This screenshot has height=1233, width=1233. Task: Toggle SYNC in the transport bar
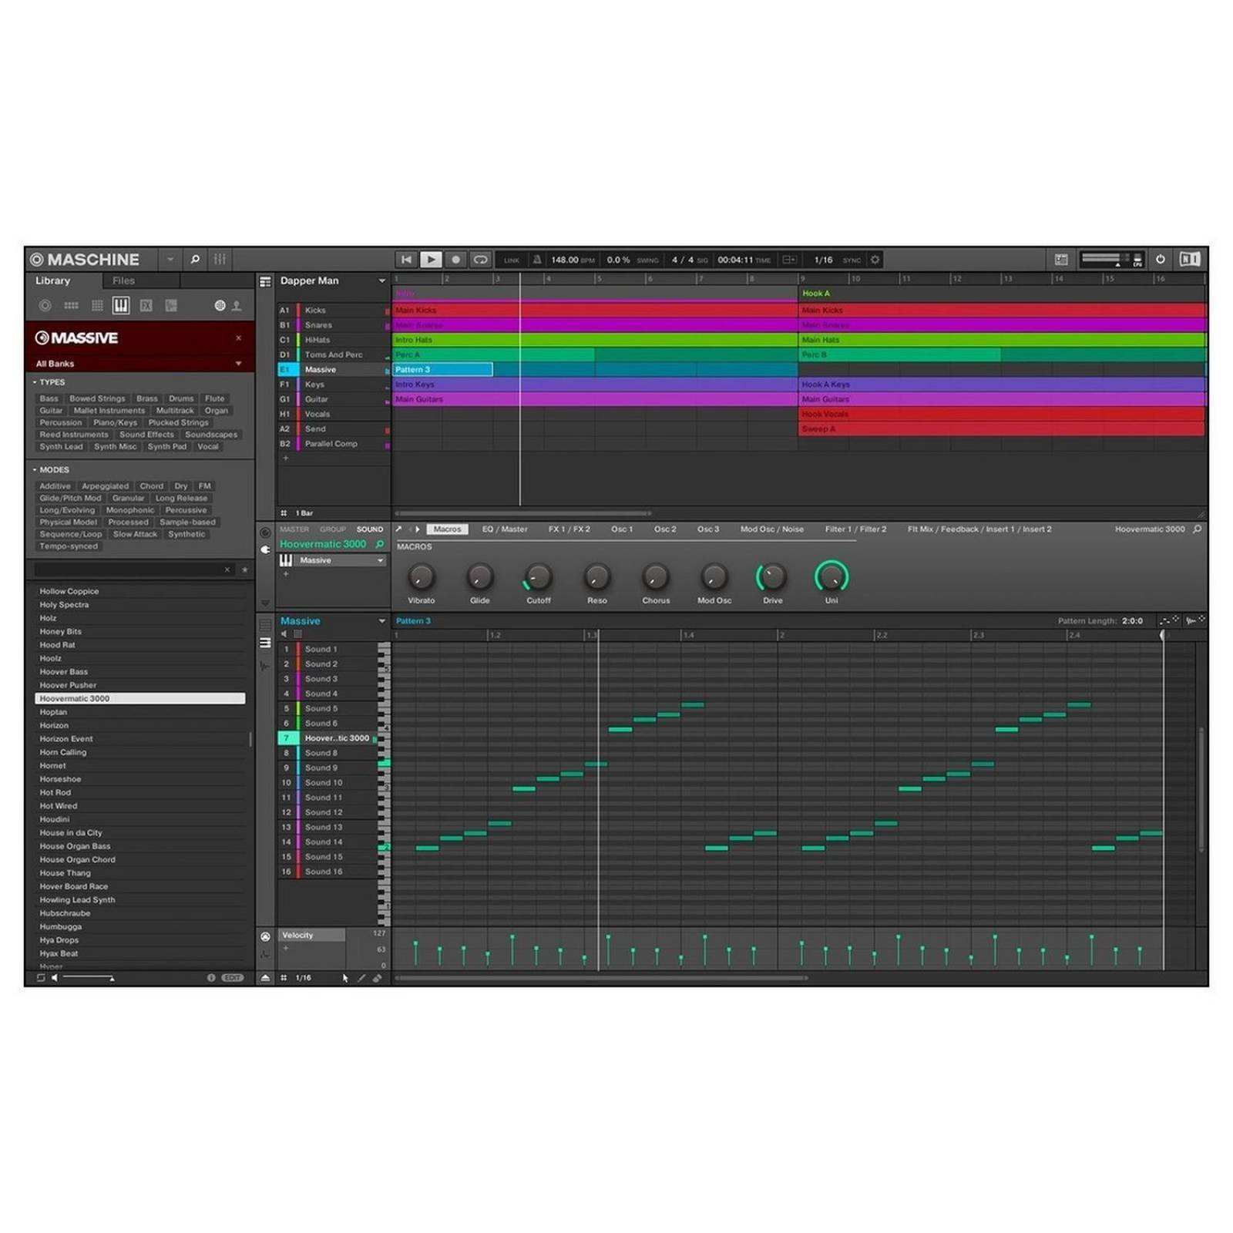tap(851, 260)
